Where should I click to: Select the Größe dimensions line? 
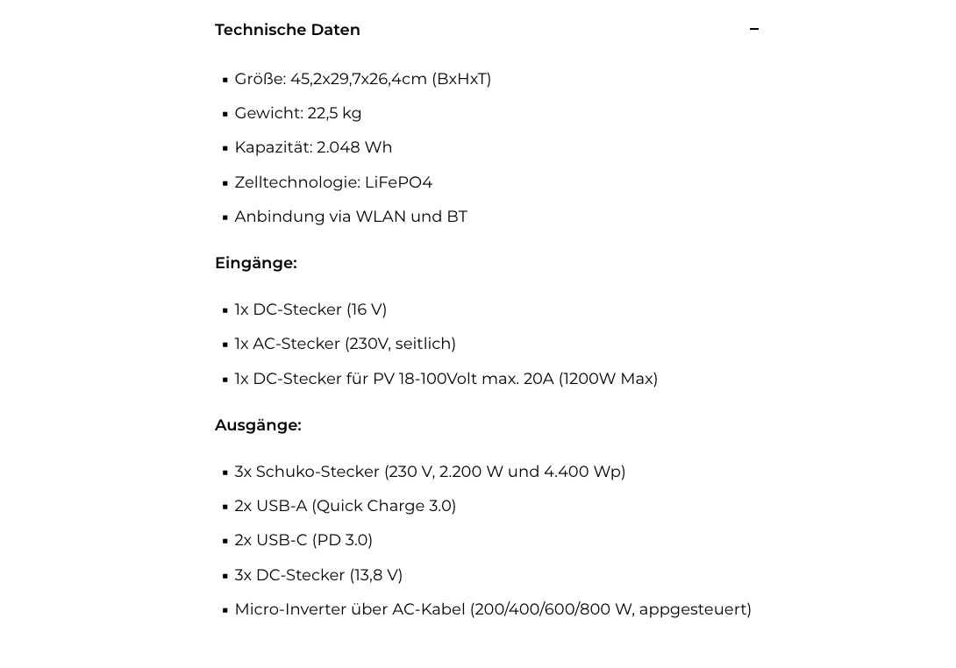362,79
